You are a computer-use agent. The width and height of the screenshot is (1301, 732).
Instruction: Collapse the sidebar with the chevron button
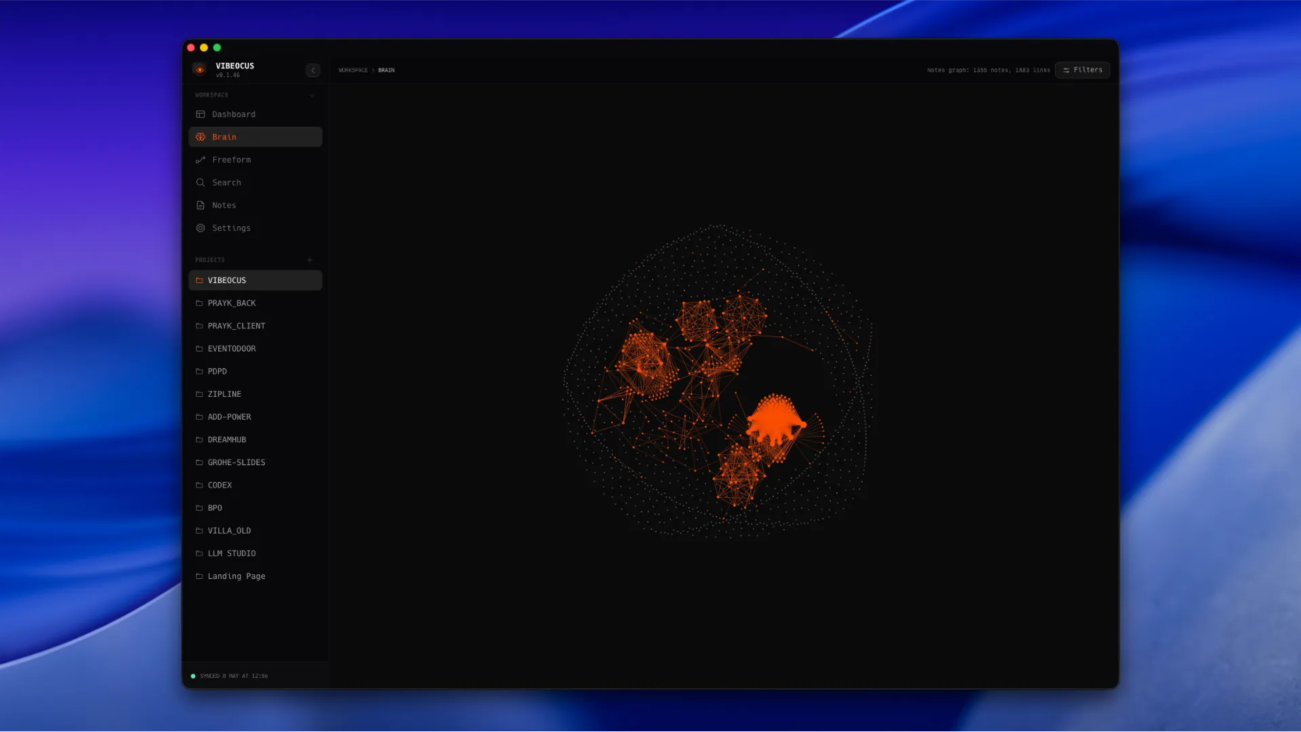[312, 70]
